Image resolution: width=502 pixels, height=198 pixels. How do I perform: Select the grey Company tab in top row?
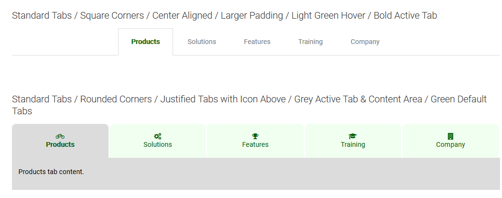(x=365, y=42)
